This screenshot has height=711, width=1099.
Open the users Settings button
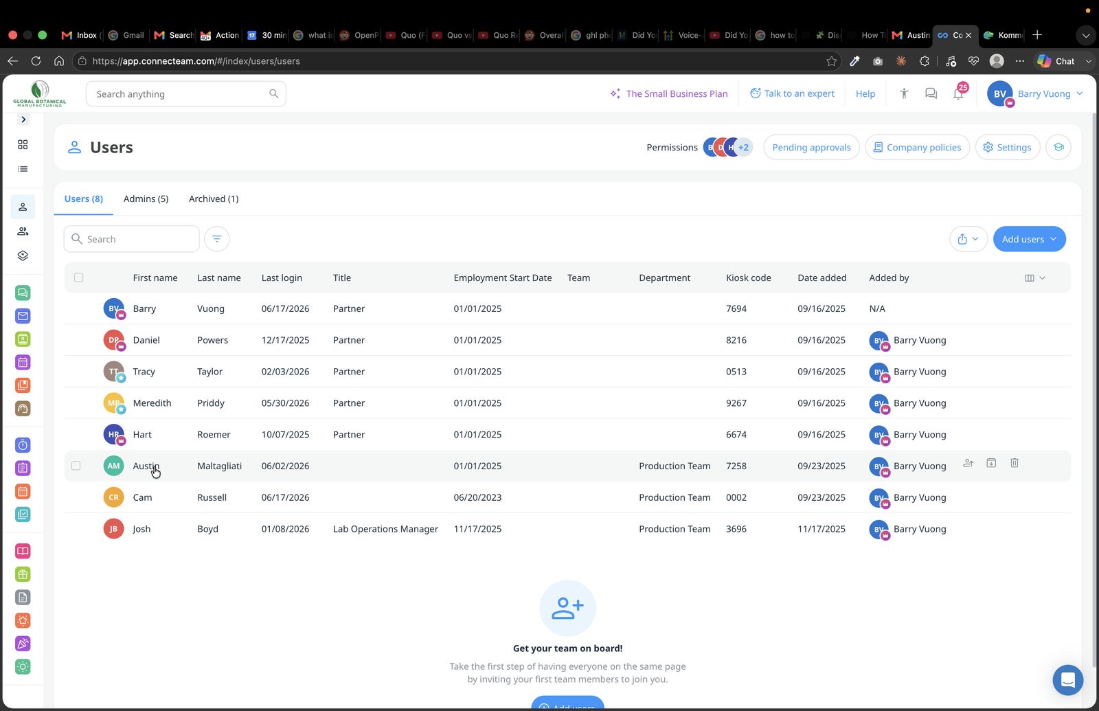[1008, 147]
